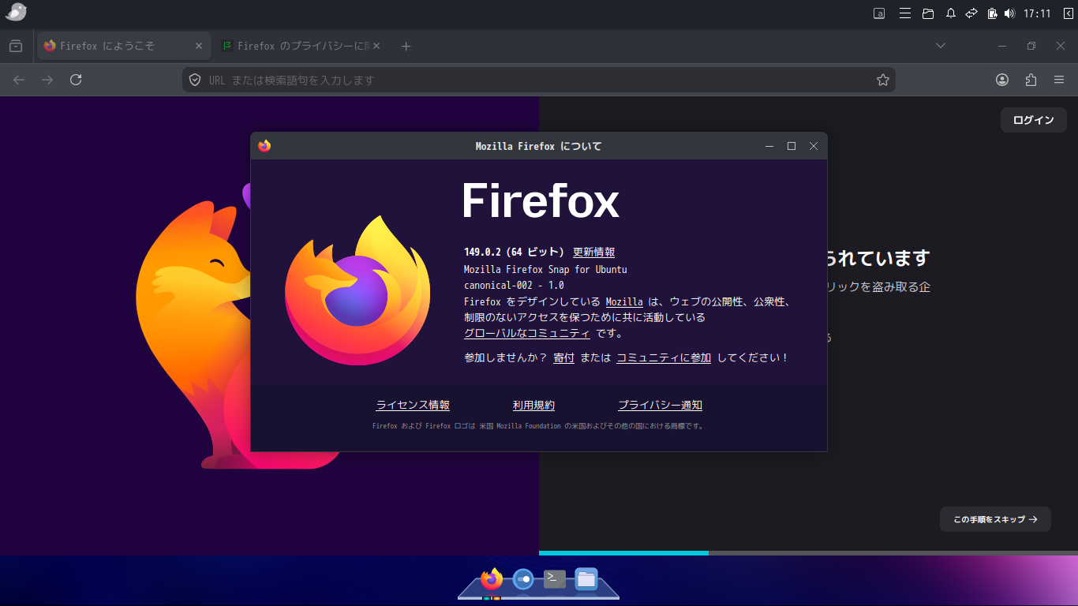Open the 'グローバルなコミュニティ' link
Screen dimensions: 1078x606
(527, 334)
